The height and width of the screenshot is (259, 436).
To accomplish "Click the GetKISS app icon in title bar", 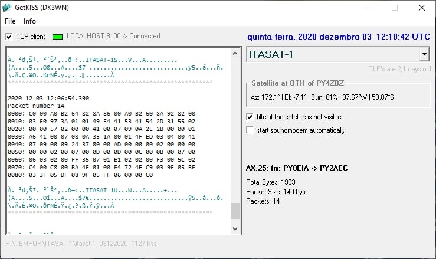I will tap(6, 8).
